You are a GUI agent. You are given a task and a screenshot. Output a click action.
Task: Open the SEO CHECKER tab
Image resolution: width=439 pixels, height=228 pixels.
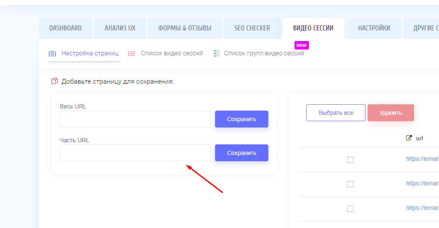(252, 28)
